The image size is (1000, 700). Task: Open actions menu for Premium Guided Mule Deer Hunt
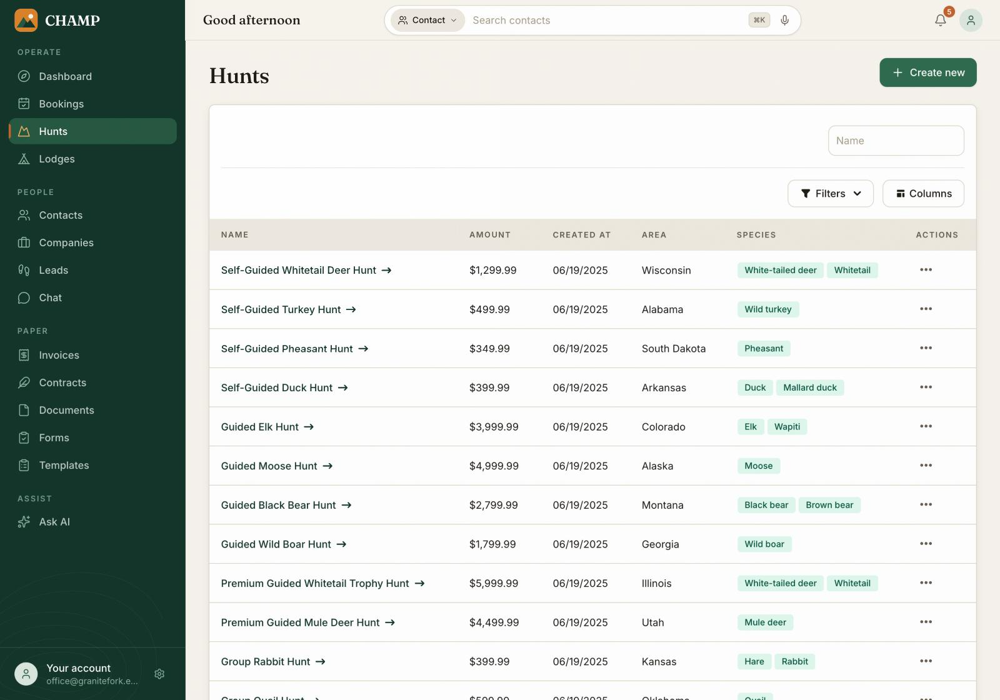coord(926,622)
